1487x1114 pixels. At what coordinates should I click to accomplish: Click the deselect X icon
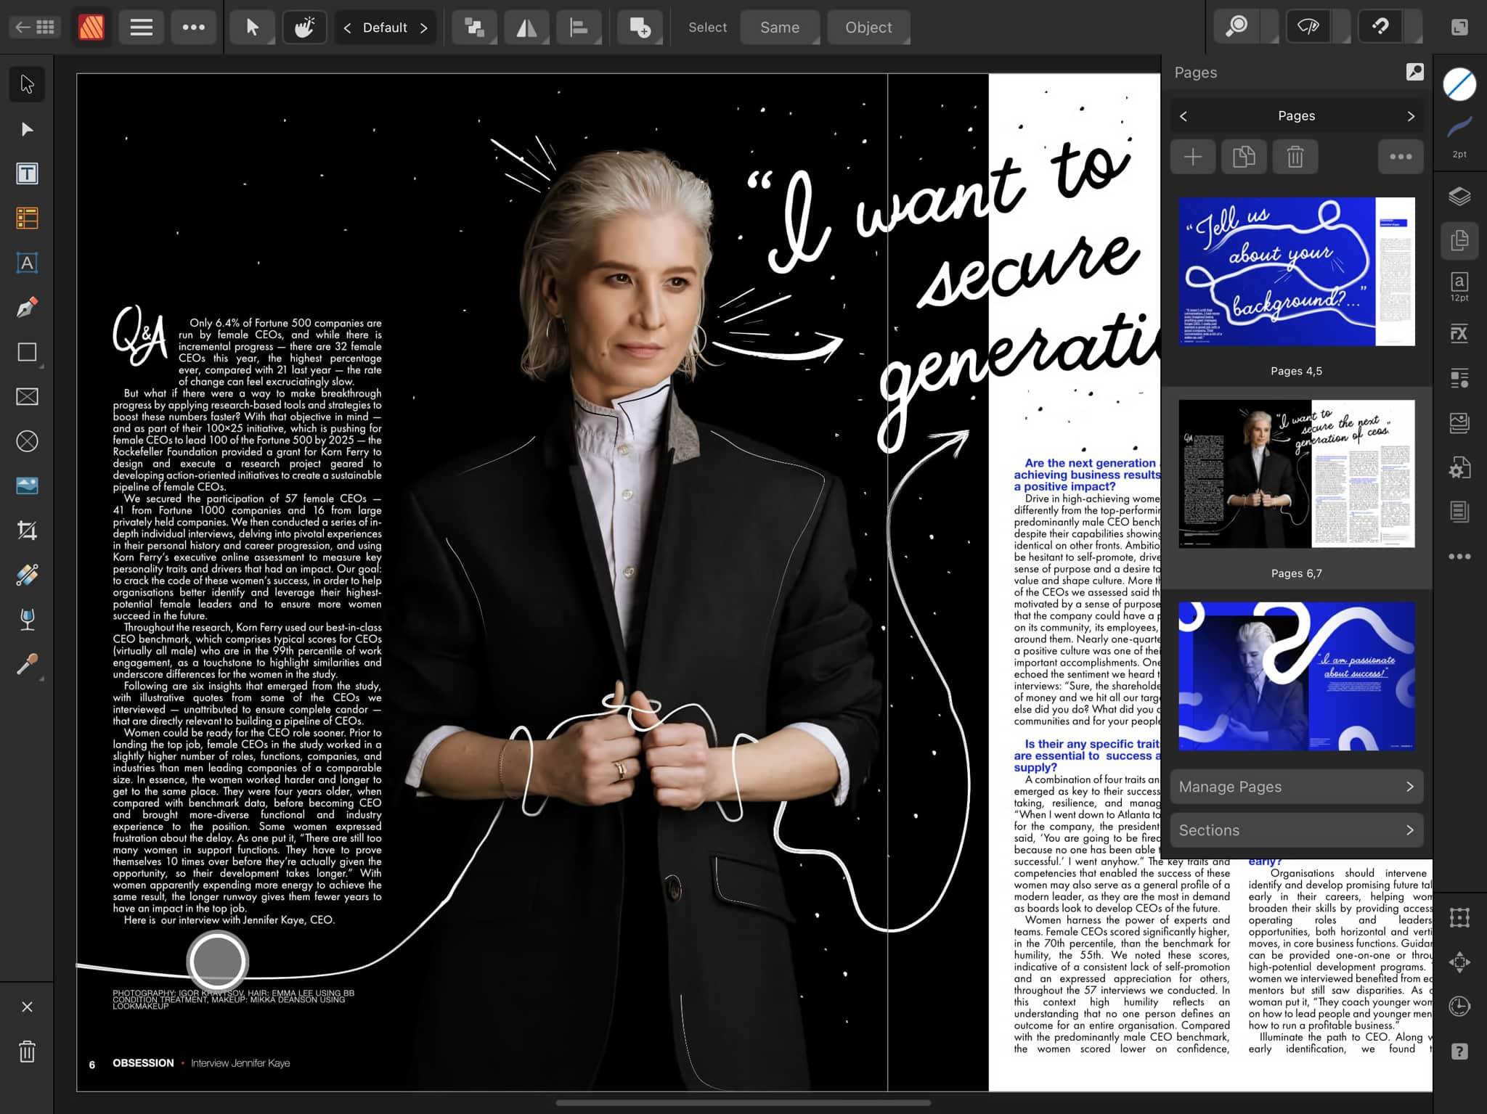coord(27,1007)
